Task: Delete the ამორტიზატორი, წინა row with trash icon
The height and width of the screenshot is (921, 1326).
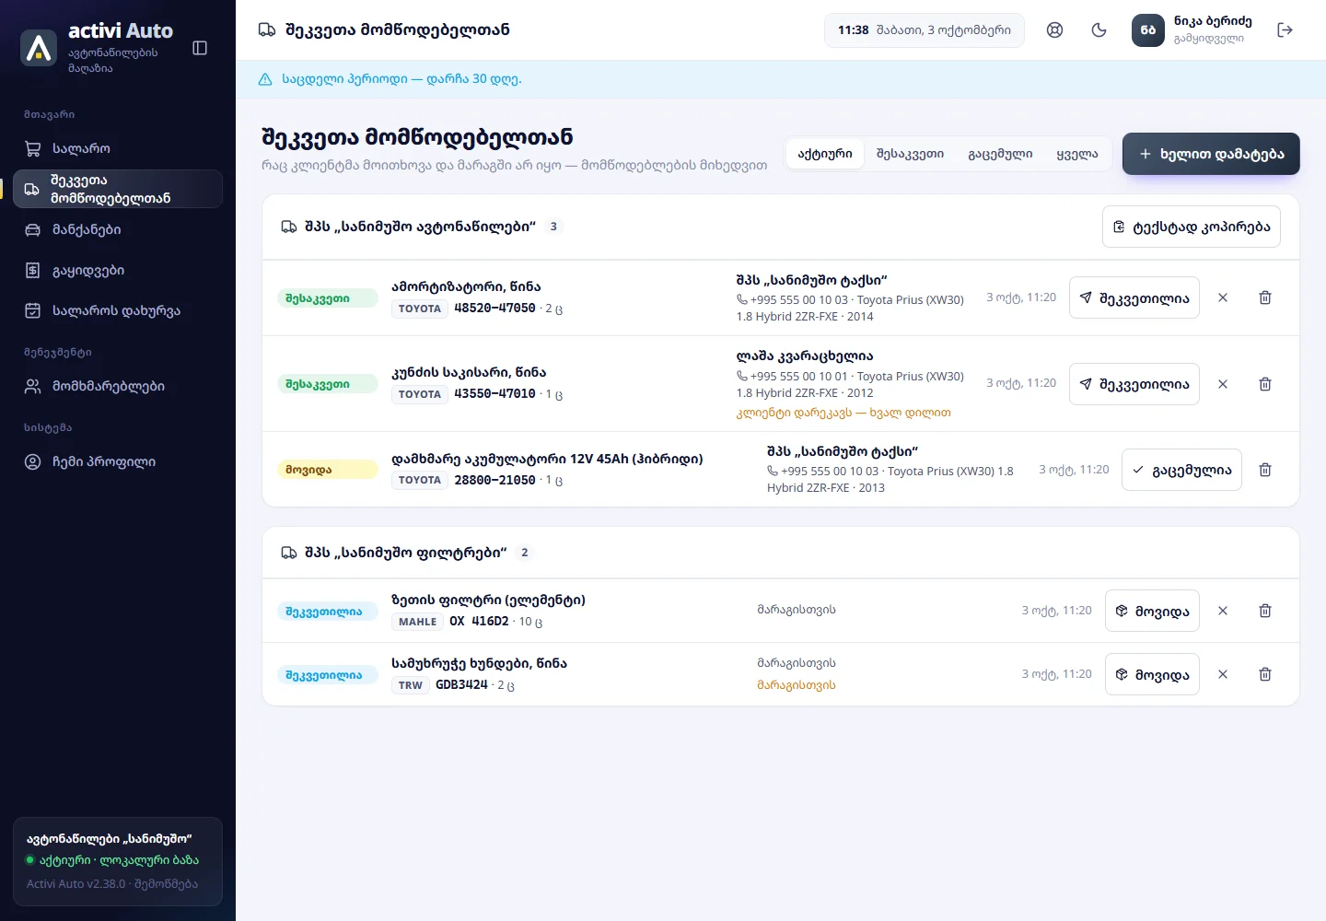Action: 1265,297
